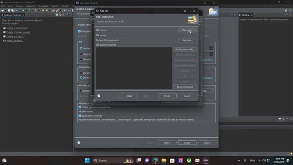The image size is (293, 165).
Task: Click the JRE home input field
Action: point(148,30)
